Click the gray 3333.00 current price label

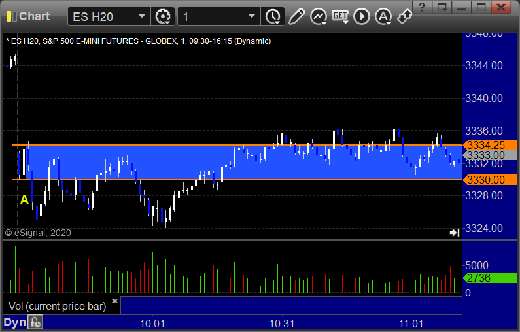pyautogui.click(x=490, y=155)
